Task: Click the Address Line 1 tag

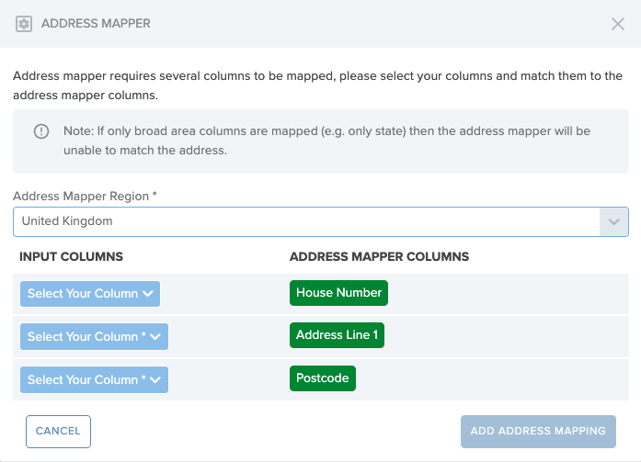Action: (x=337, y=335)
